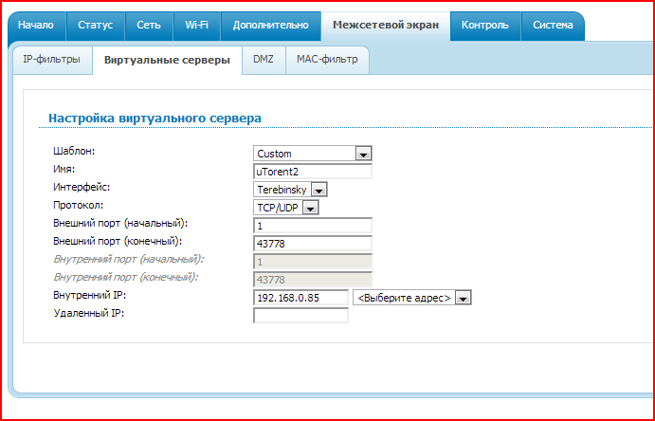The height and width of the screenshot is (421, 655).
Task: Click the Имя field containing uTorent2
Action: [x=312, y=172]
